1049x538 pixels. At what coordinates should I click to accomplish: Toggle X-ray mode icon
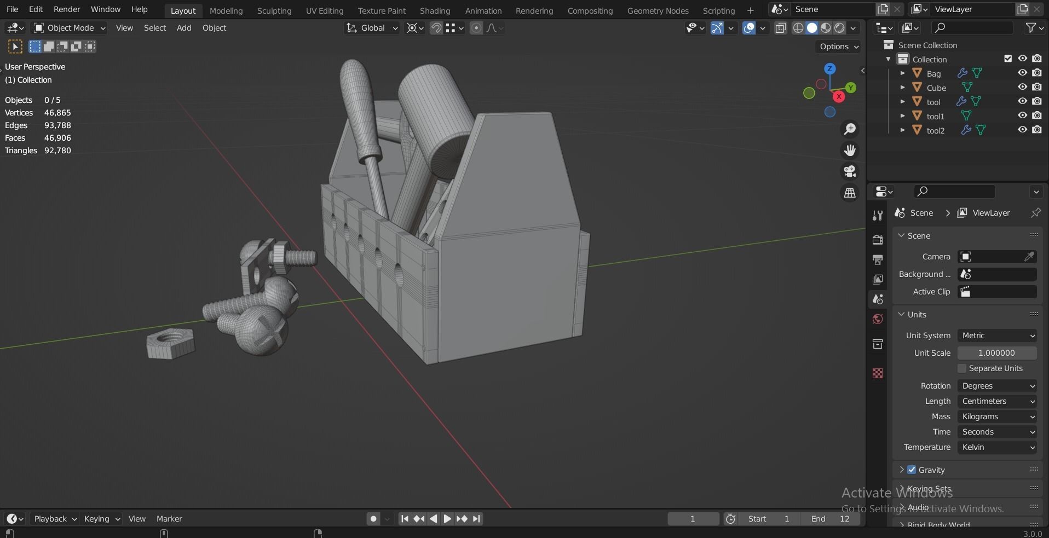[781, 28]
